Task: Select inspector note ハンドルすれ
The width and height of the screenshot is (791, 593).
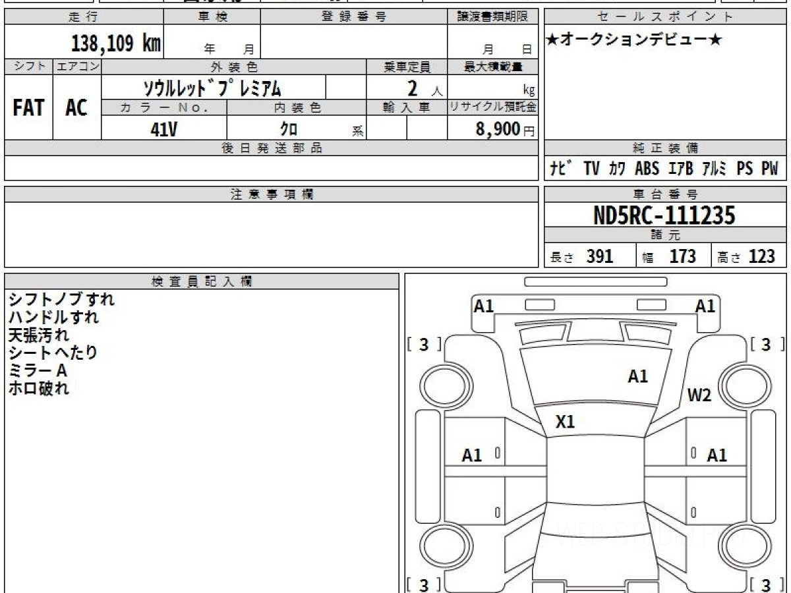Action: 53,317
